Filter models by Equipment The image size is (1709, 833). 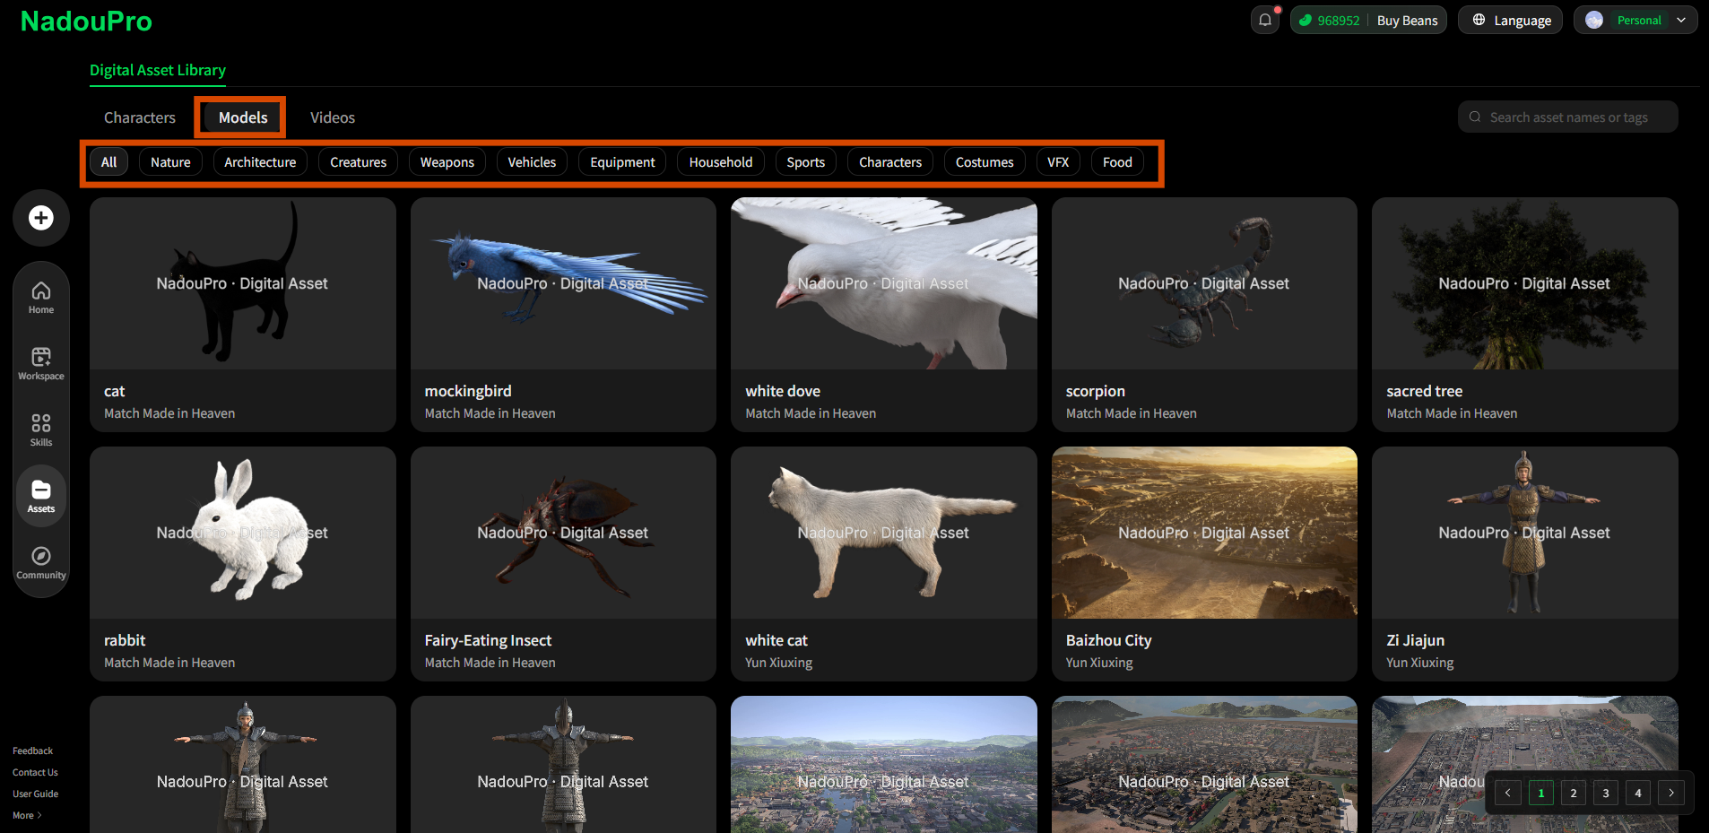pos(623,162)
